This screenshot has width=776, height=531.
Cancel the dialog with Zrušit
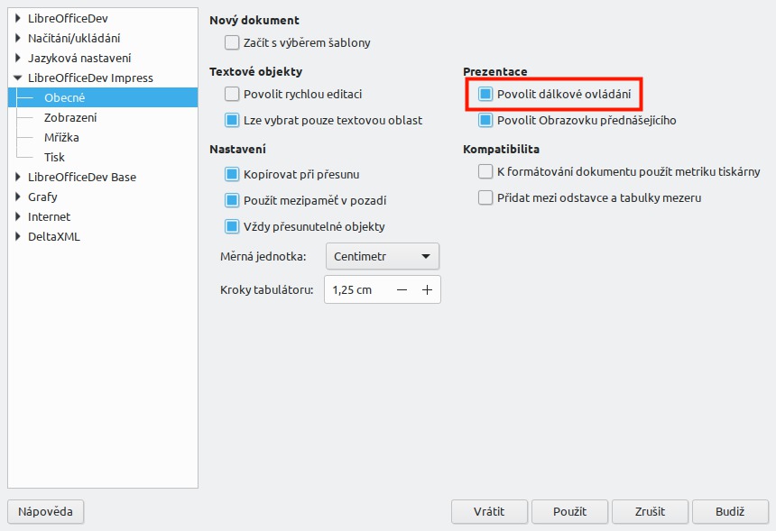coord(650,511)
